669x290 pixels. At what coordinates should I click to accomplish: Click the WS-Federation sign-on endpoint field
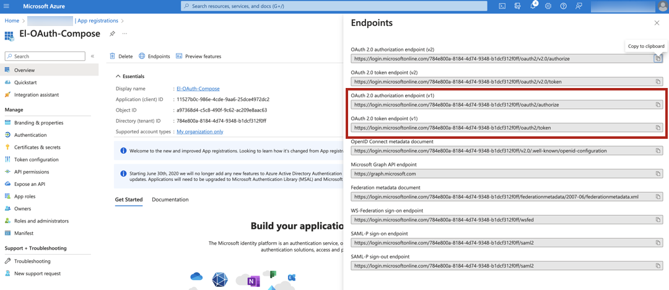[507, 219]
